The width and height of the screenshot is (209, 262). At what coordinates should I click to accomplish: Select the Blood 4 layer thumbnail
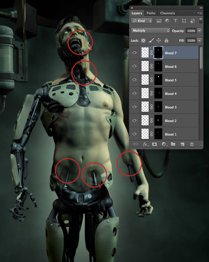tap(145, 93)
